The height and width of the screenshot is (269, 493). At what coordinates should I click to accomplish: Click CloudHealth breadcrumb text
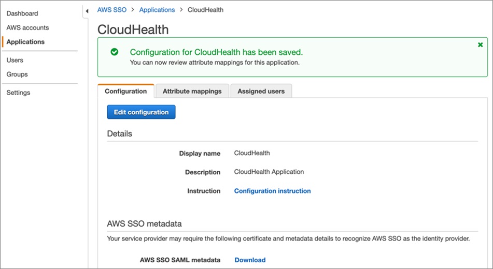click(205, 10)
